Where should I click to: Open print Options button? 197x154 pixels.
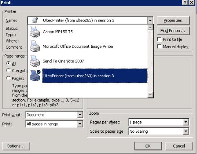pyautogui.click(x=16, y=146)
